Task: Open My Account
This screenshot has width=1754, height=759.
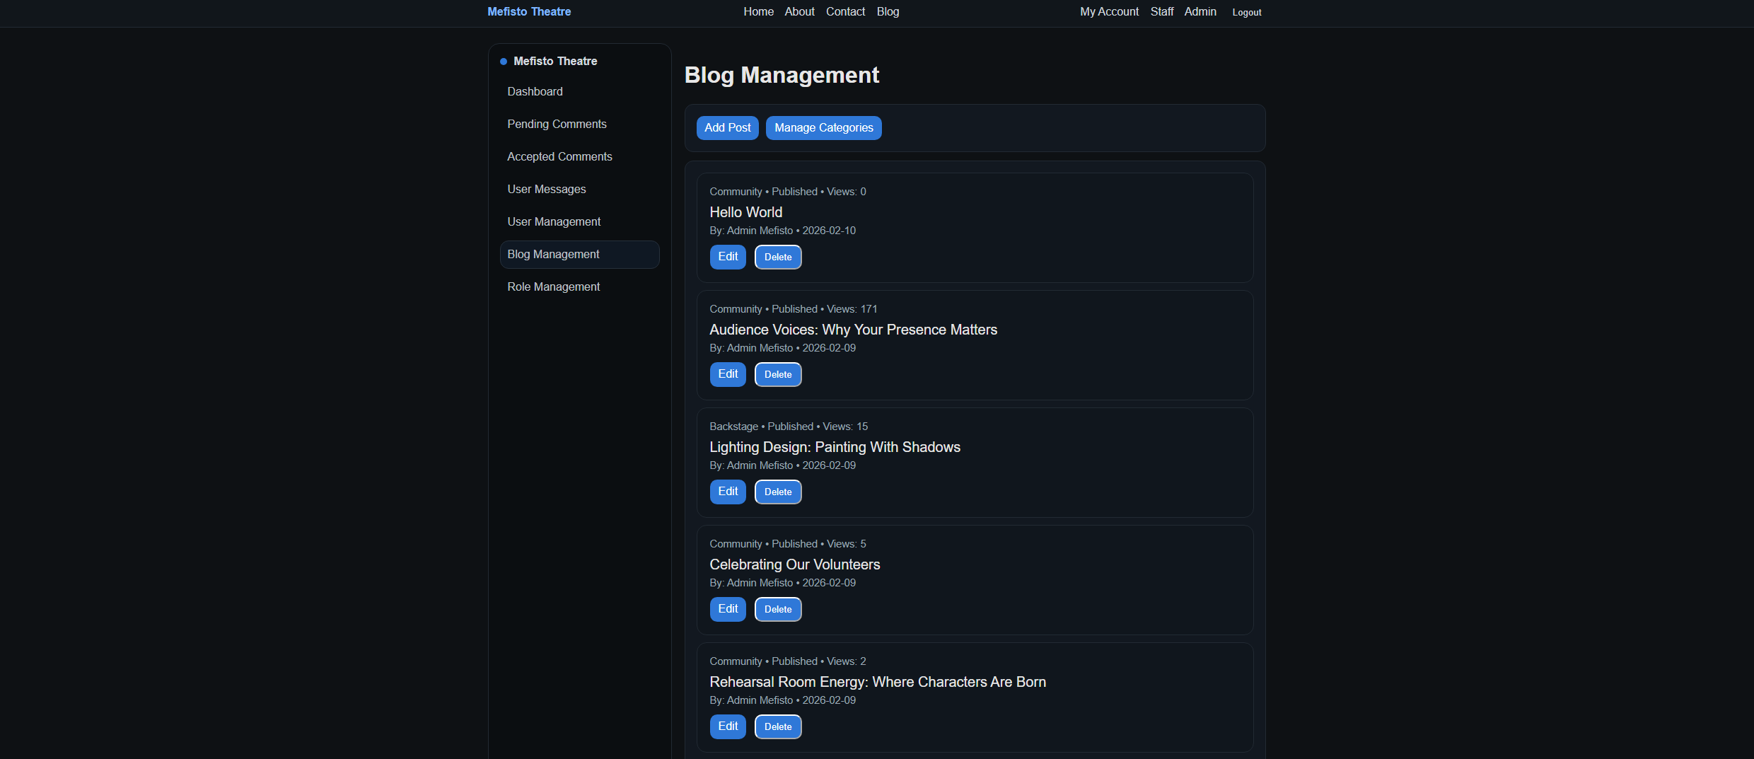Action: coord(1108,11)
